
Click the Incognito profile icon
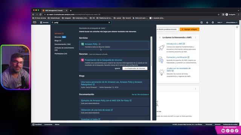point(230,15)
